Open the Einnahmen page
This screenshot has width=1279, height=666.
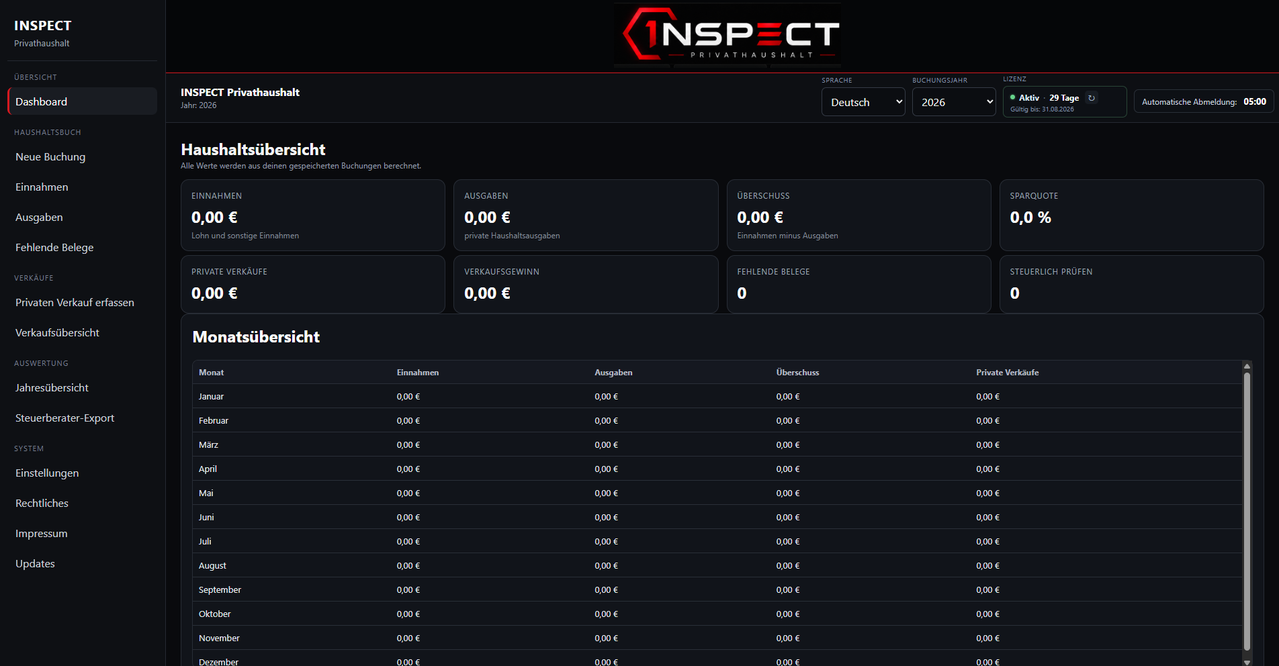coord(82,187)
